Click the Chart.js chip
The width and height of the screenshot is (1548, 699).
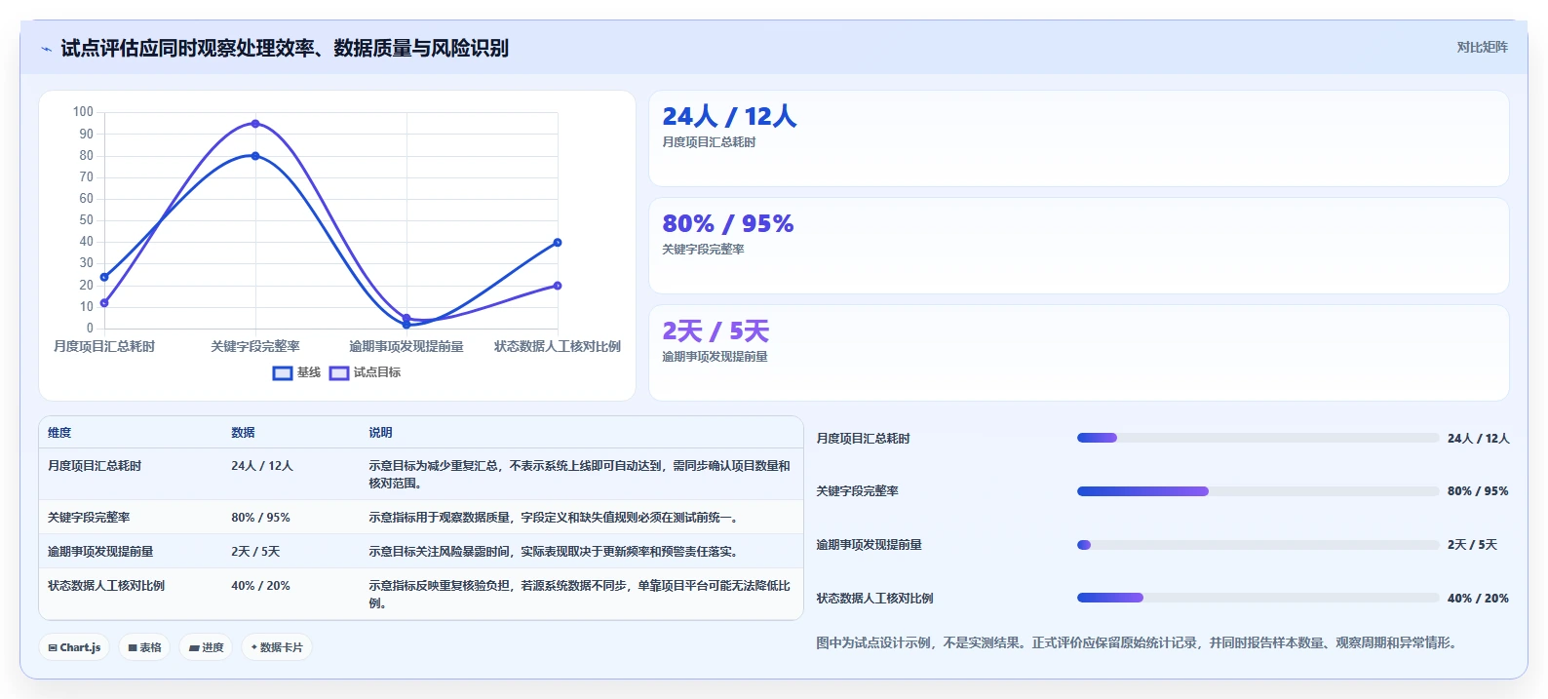pyautogui.click(x=75, y=647)
